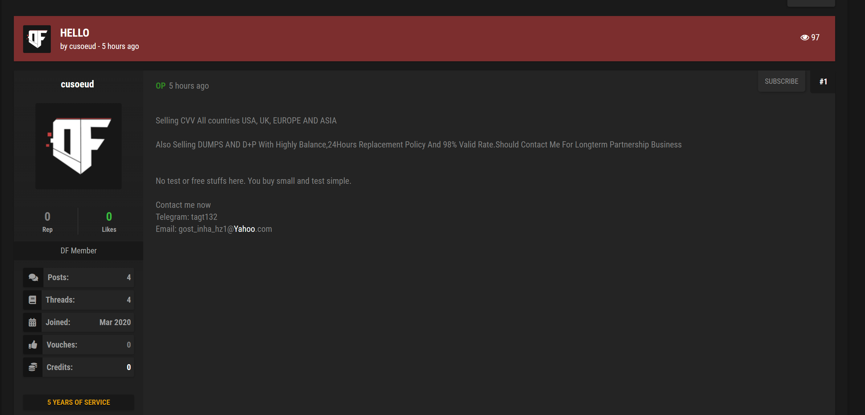
Task: Click the DF logo in thread header
Action: (37, 39)
